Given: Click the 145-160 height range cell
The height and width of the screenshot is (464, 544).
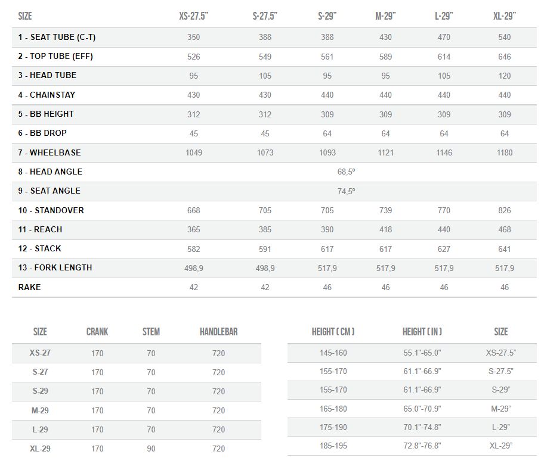Looking at the screenshot, I should [x=333, y=353].
